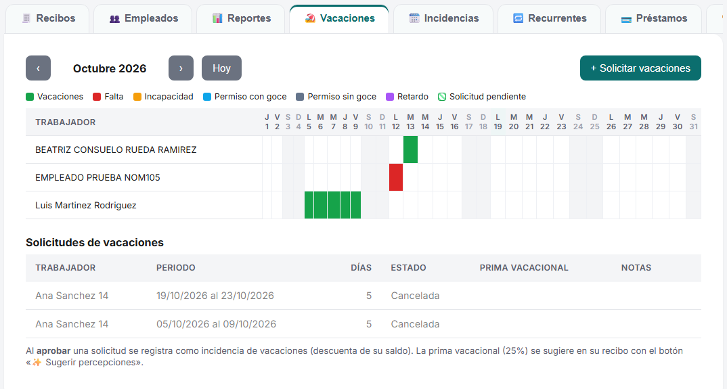Click the Sugerir percepciones sparkle icon
This screenshot has height=389, width=727.
tap(37, 362)
